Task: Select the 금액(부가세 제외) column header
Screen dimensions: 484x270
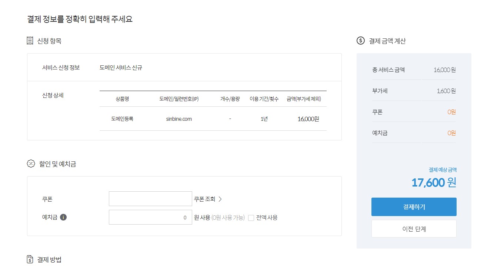Action: [304, 99]
